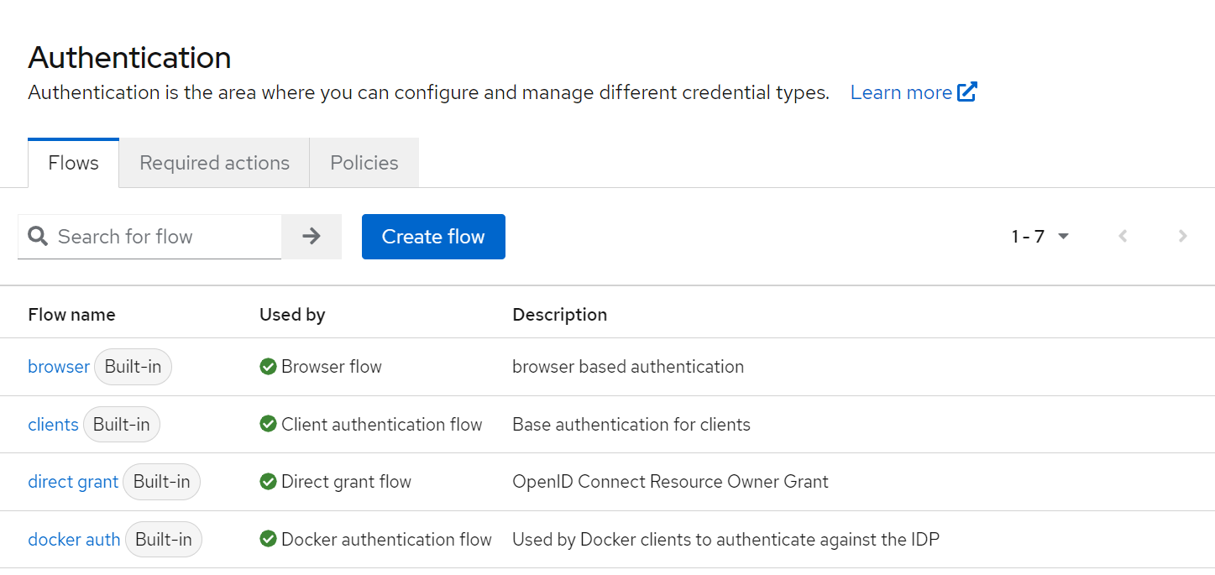Screen dimensions: 1215x575
Task: Click the next page chevron icon
Action: click(1182, 236)
